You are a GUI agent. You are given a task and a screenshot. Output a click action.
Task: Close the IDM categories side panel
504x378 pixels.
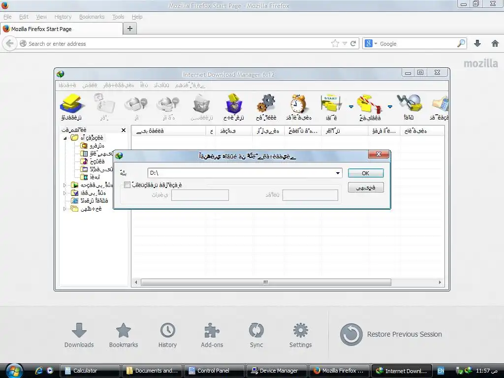pyautogui.click(x=124, y=130)
